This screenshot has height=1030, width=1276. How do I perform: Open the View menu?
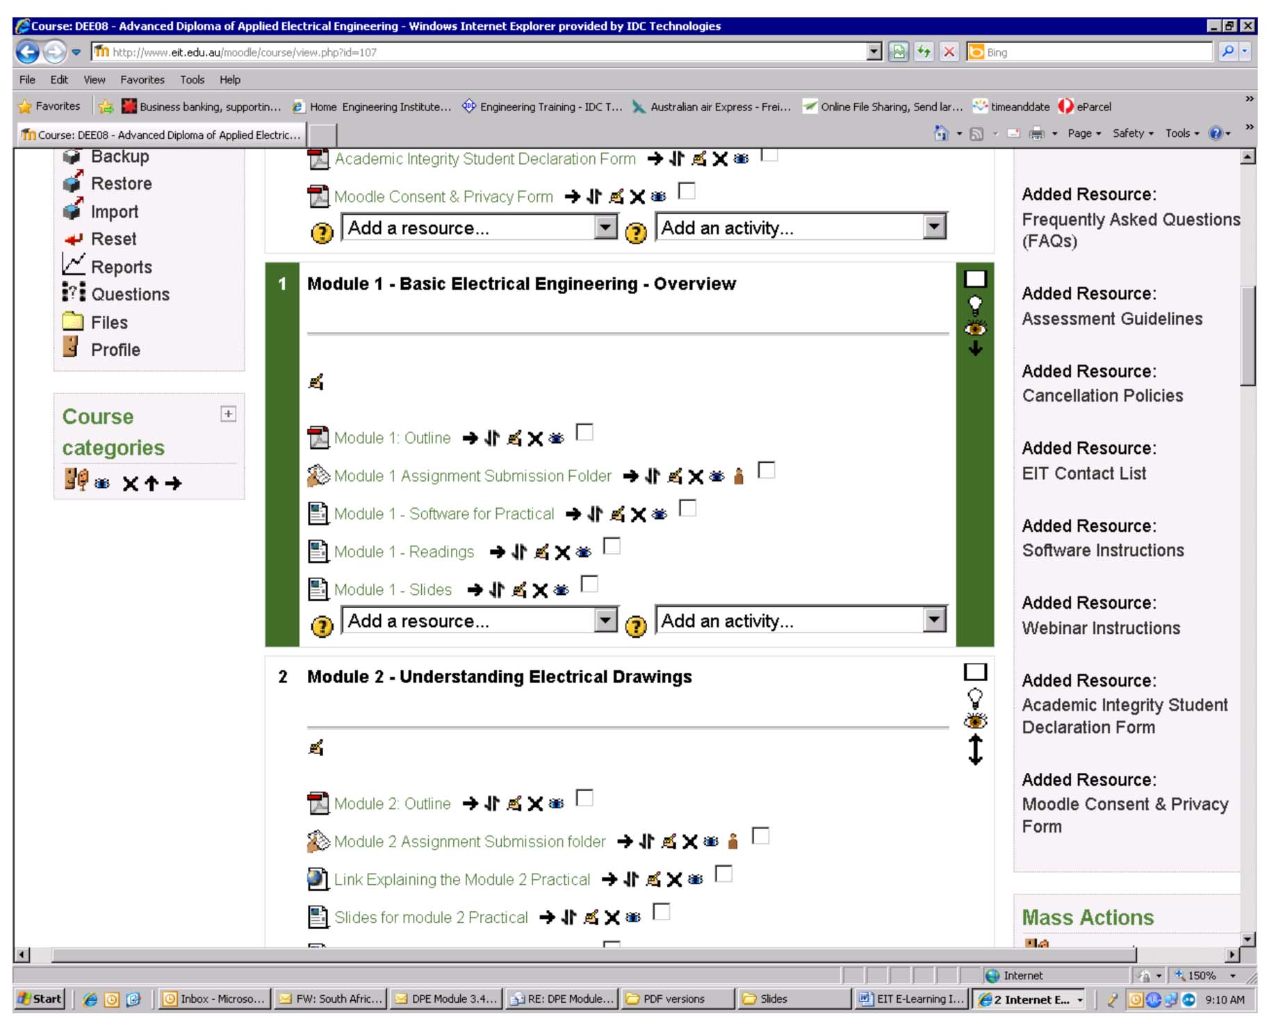[95, 80]
